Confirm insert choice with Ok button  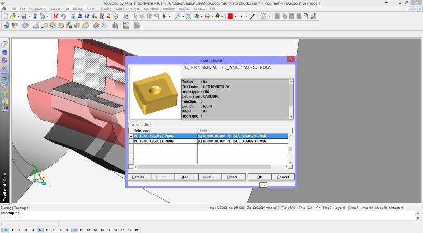259,177
